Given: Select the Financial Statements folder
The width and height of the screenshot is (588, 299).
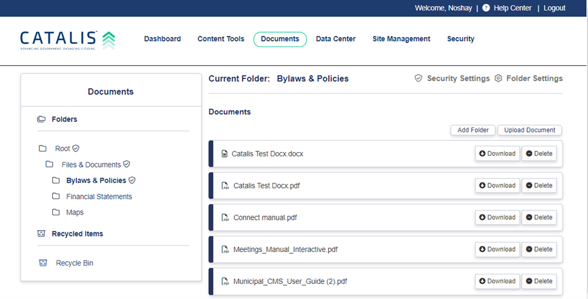Looking at the screenshot, I should coord(99,197).
